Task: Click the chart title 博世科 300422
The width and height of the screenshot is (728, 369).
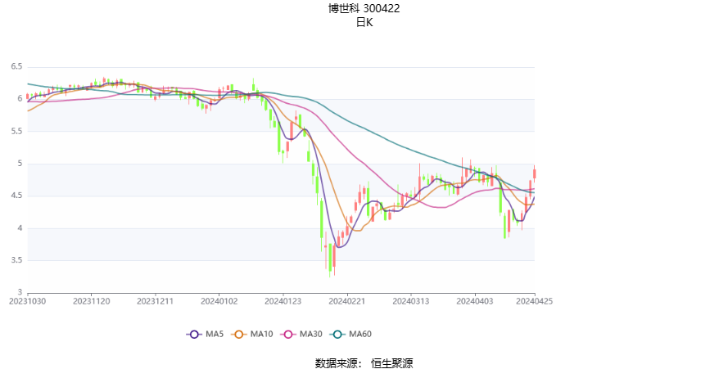Action: [x=364, y=8]
